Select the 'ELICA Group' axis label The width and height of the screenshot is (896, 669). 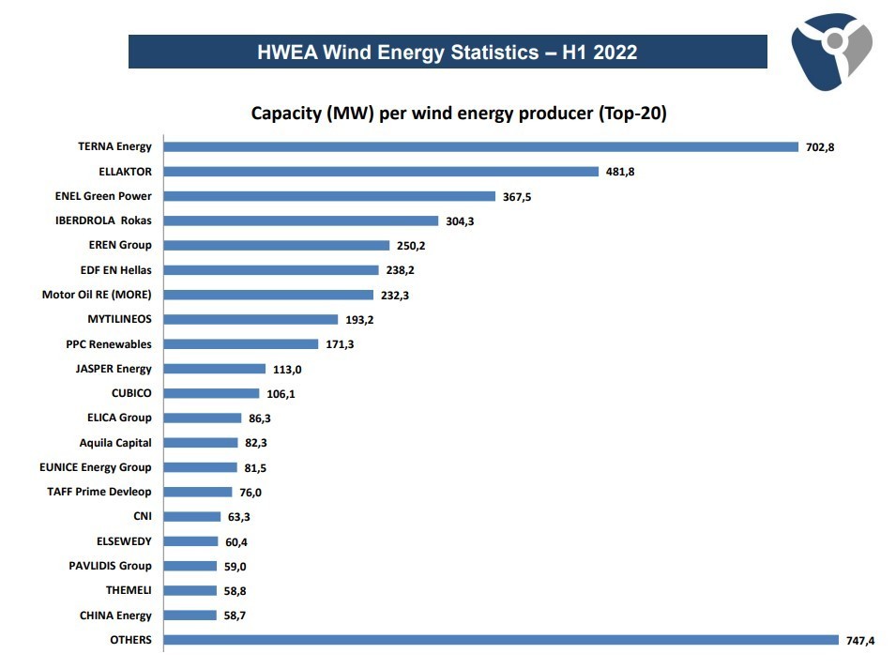(119, 418)
